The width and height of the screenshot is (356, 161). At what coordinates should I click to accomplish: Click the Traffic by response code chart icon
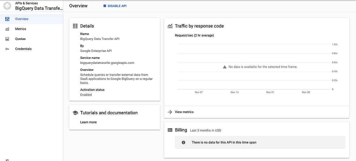(x=170, y=26)
